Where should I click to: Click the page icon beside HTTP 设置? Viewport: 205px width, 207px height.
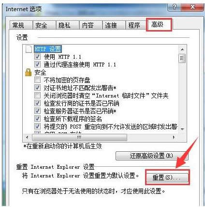(x=29, y=49)
